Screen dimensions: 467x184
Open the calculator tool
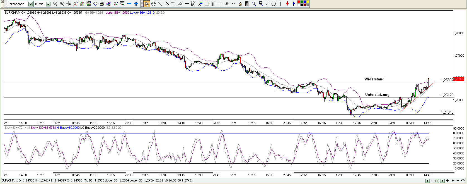click(247, 4)
